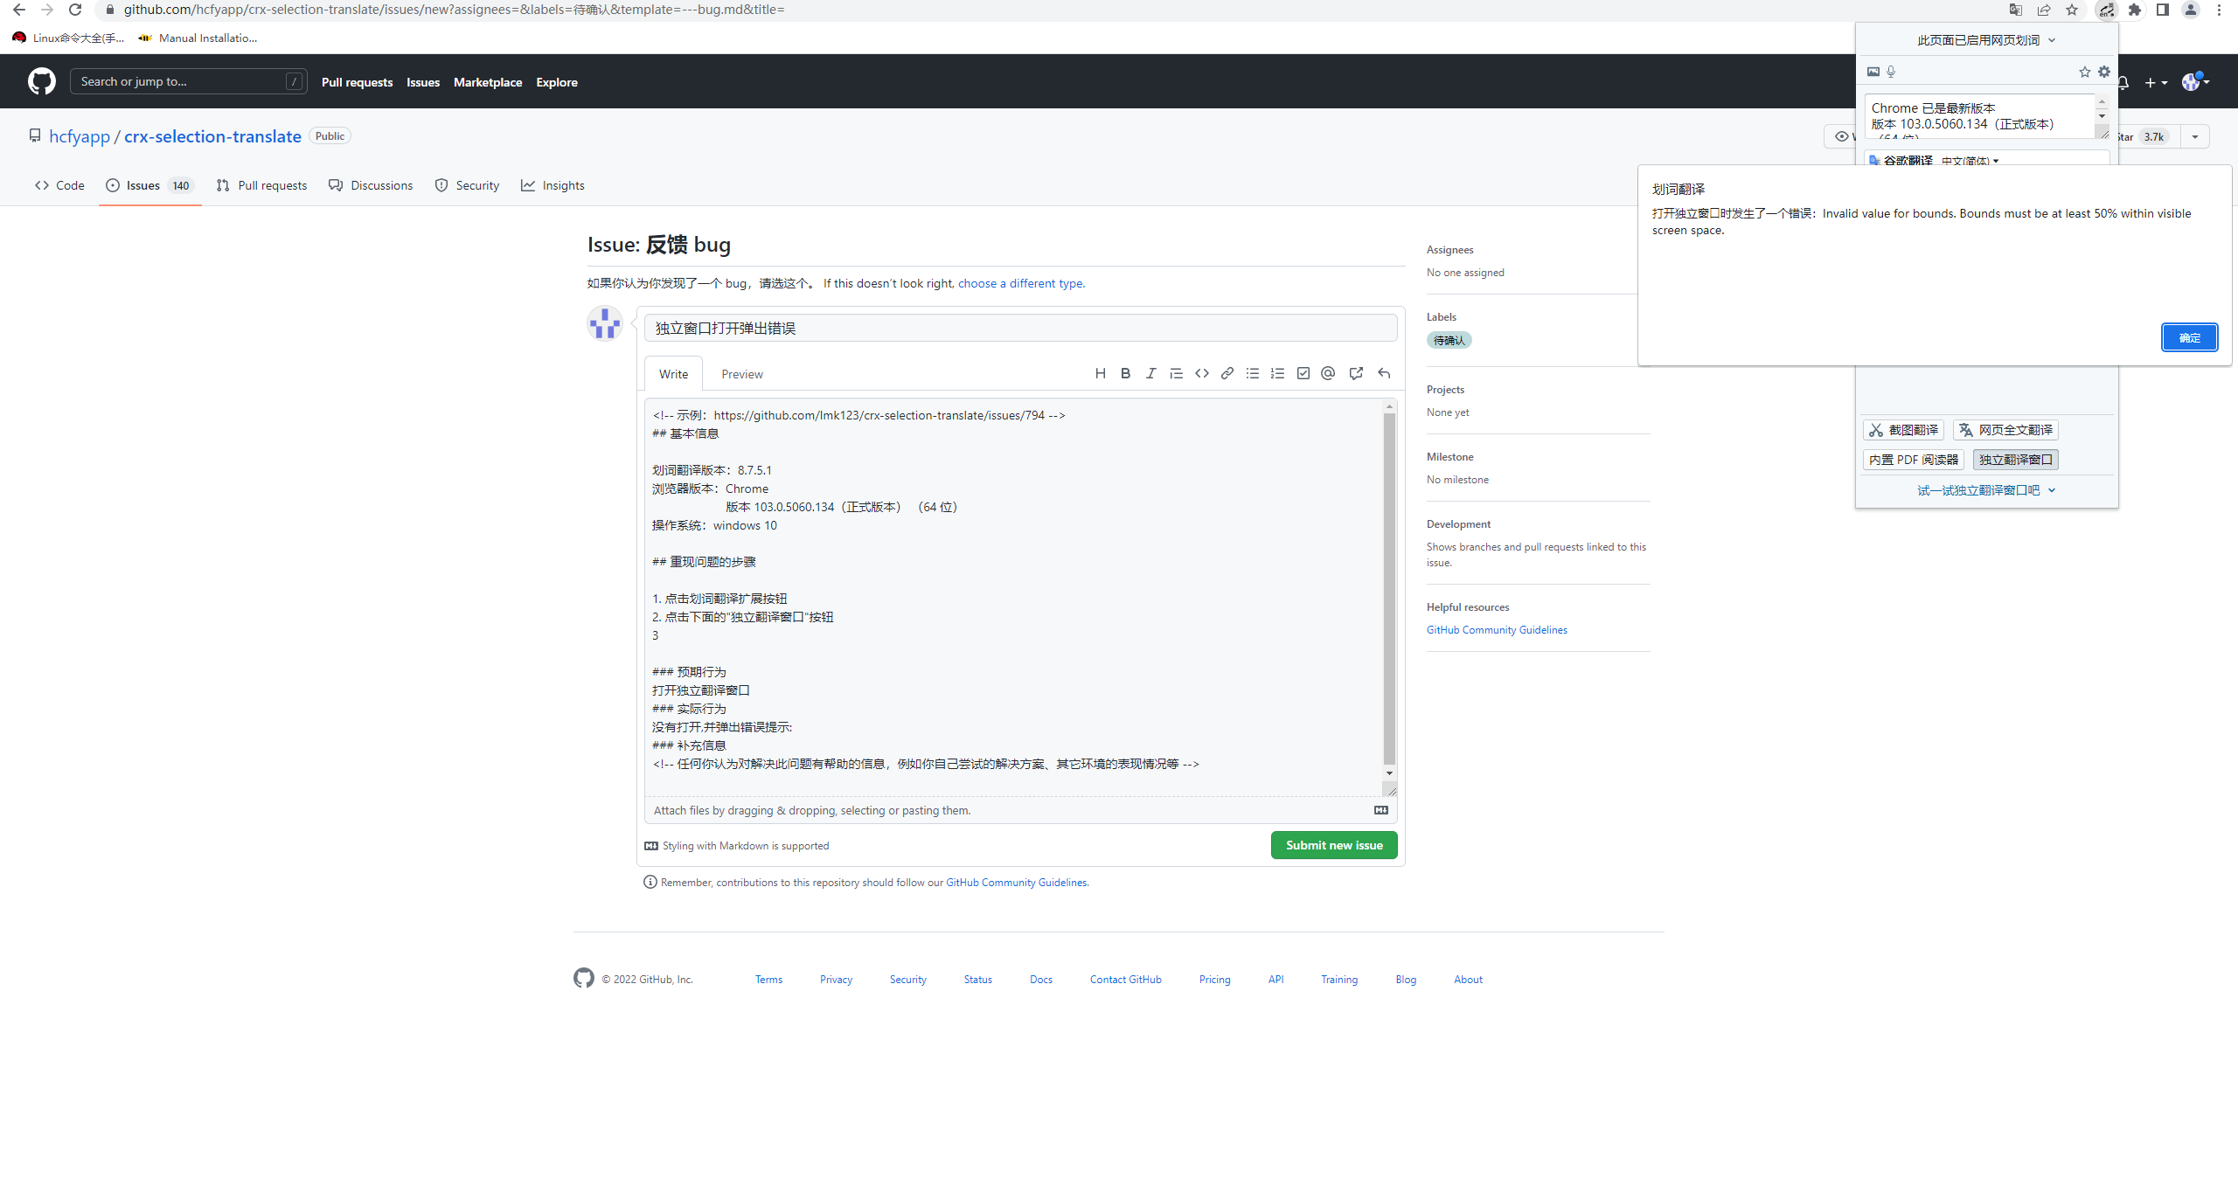Viewport: 2238px width, 1185px height.
Task: Add a hyperlink using the link icon
Action: [x=1227, y=373]
